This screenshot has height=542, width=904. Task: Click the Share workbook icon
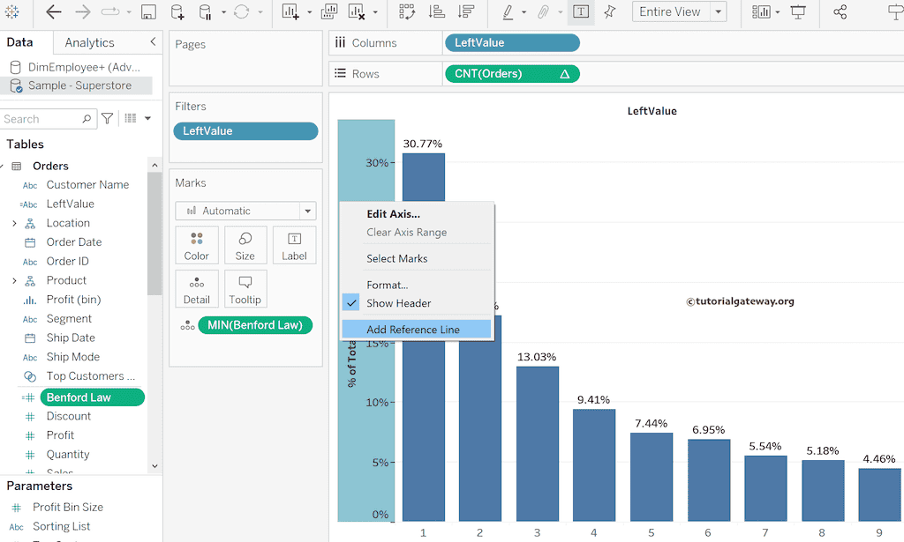pyautogui.click(x=840, y=11)
